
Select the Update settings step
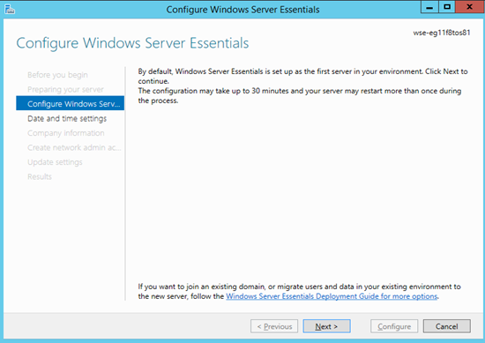click(x=55, y=162)
